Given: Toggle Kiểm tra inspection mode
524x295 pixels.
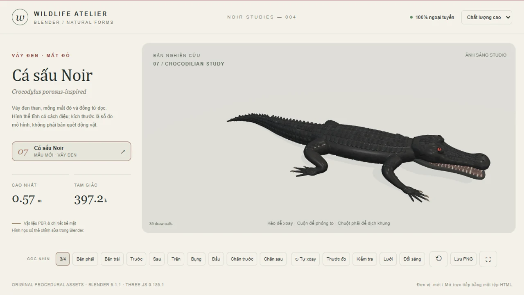Looking at the screenshot, I should click(x=365, y=259).
